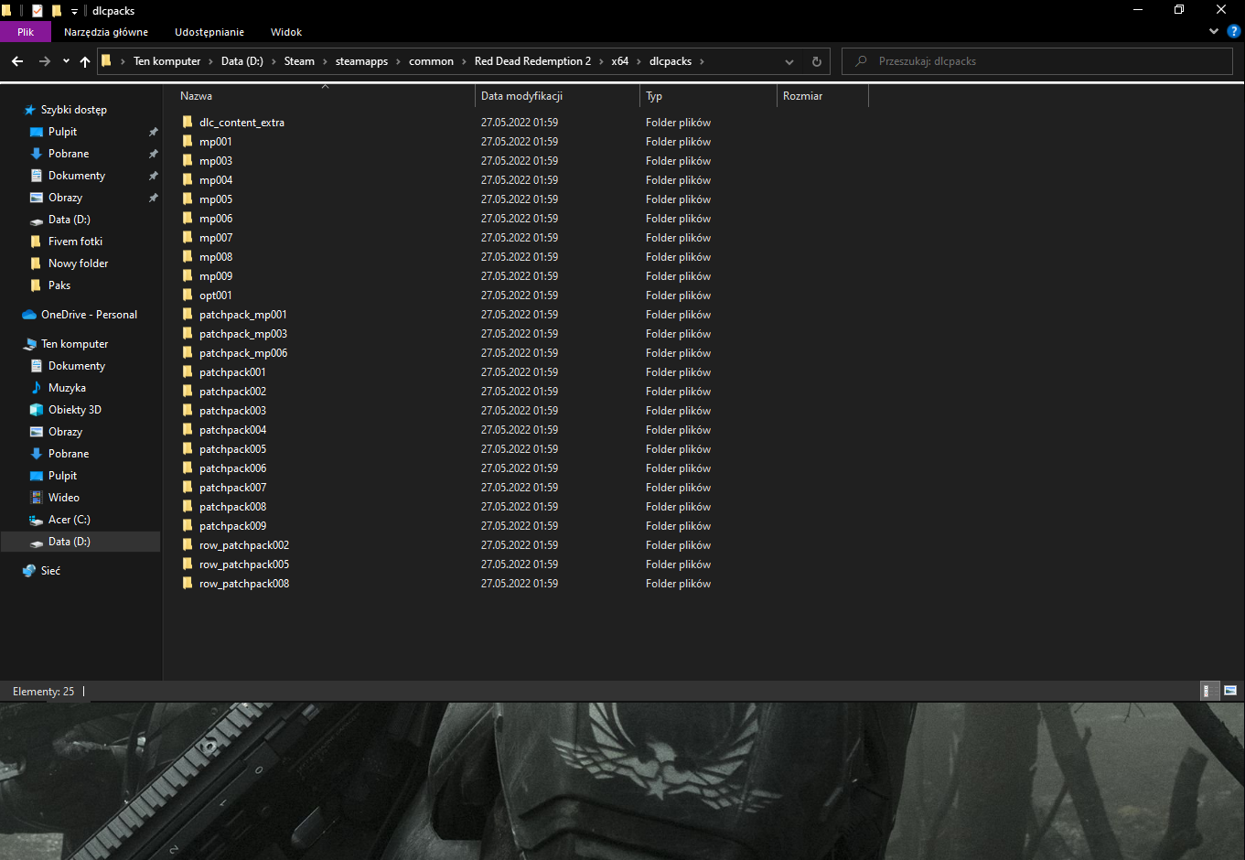1245x860 pixels.
Task: Select the patchpack_mp003 folder icon
Action: point(188,333)
